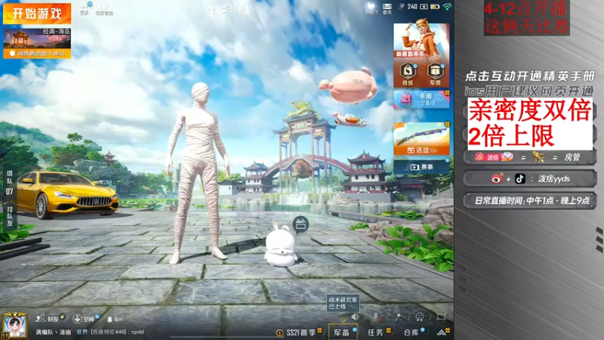
Task: Click the shield rank protection label under map
Action: click(37, 54)
